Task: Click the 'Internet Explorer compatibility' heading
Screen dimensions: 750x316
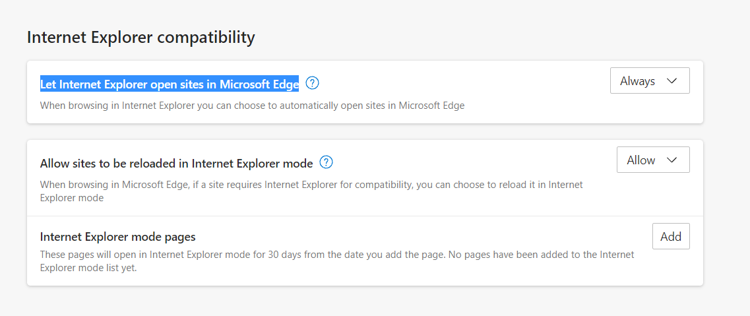Action: (141, 38)
